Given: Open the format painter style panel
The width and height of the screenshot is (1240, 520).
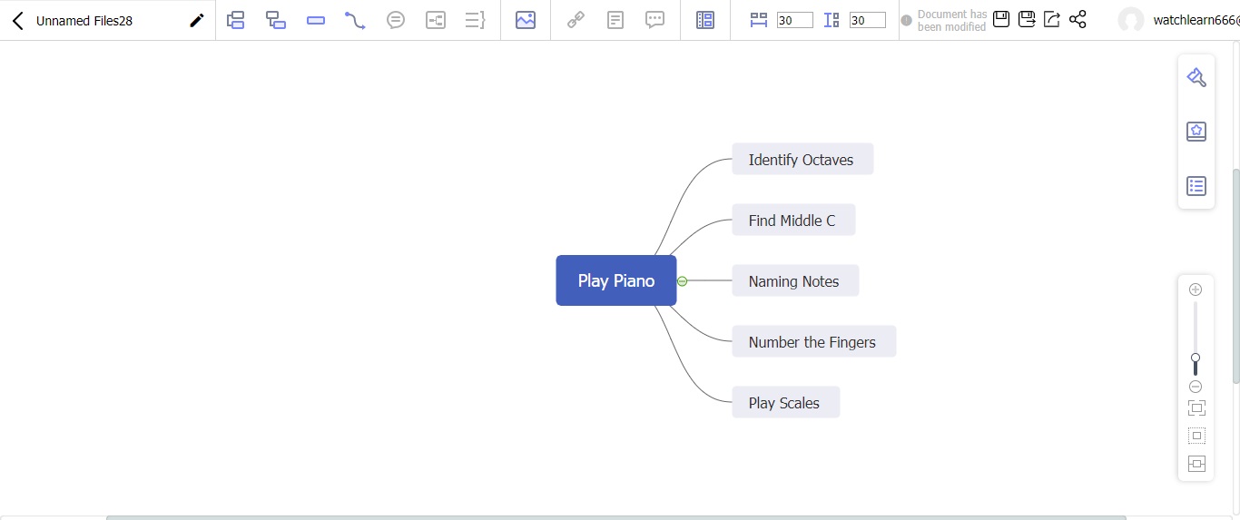Looking at the screenshot, I should coord(1196,78).
